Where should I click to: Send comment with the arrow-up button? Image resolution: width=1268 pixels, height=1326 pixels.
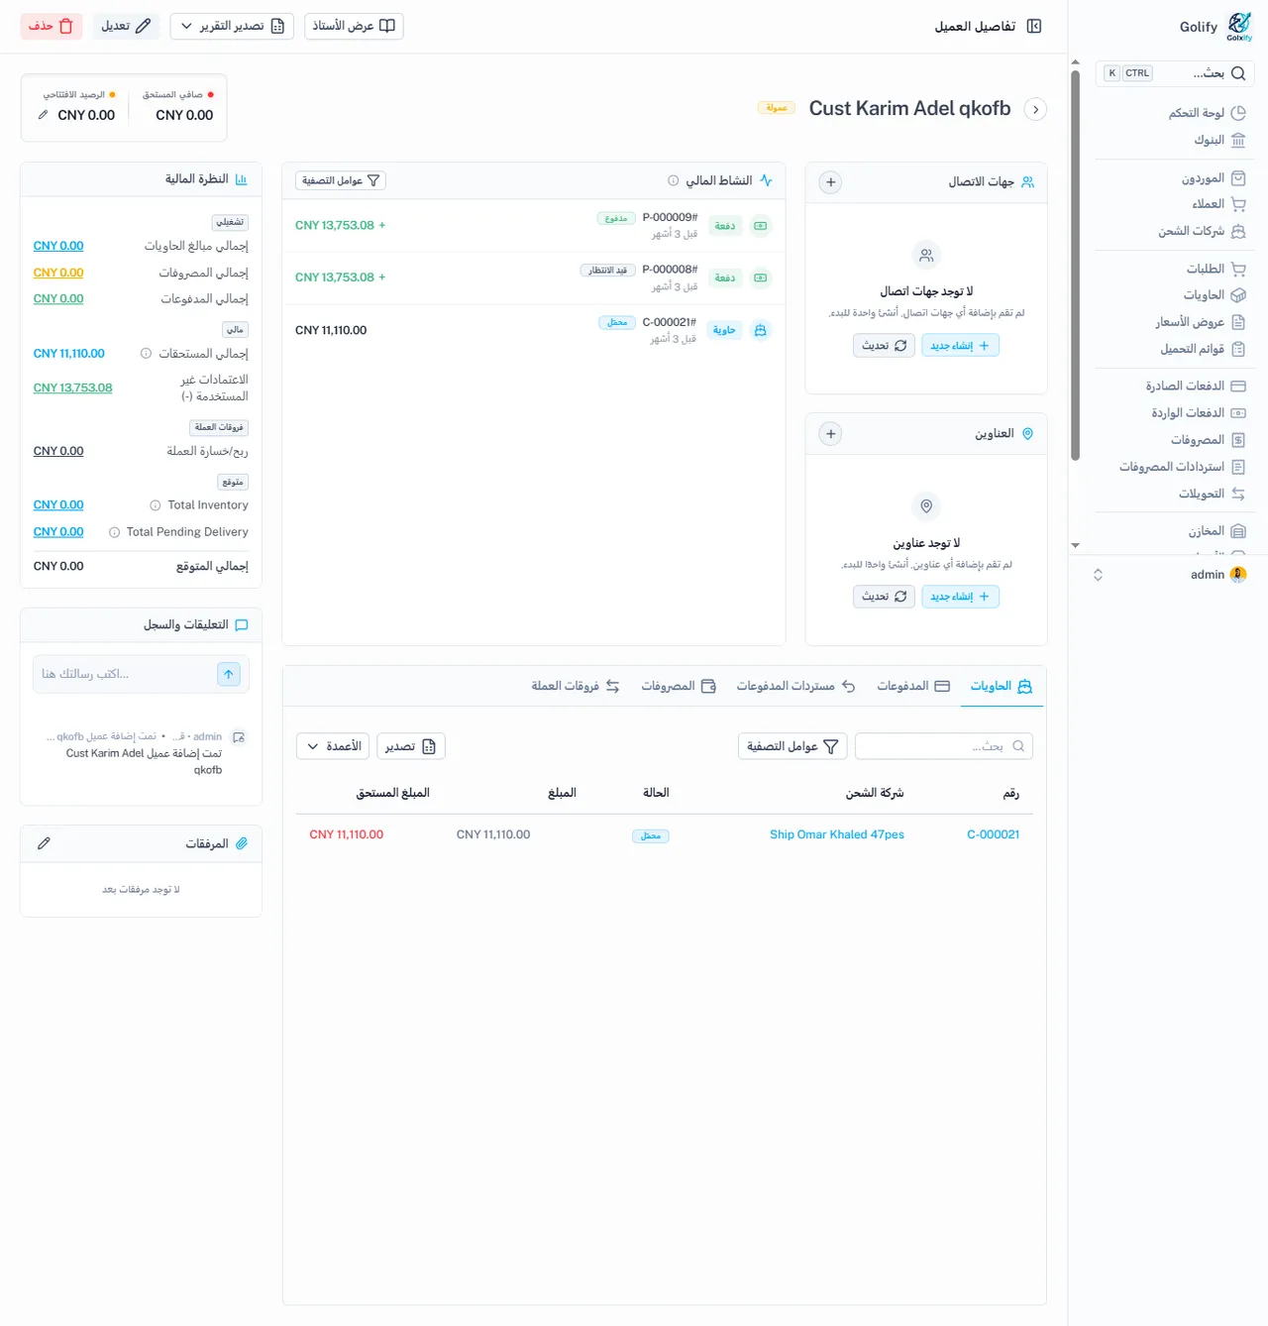[x=229, y=674]
